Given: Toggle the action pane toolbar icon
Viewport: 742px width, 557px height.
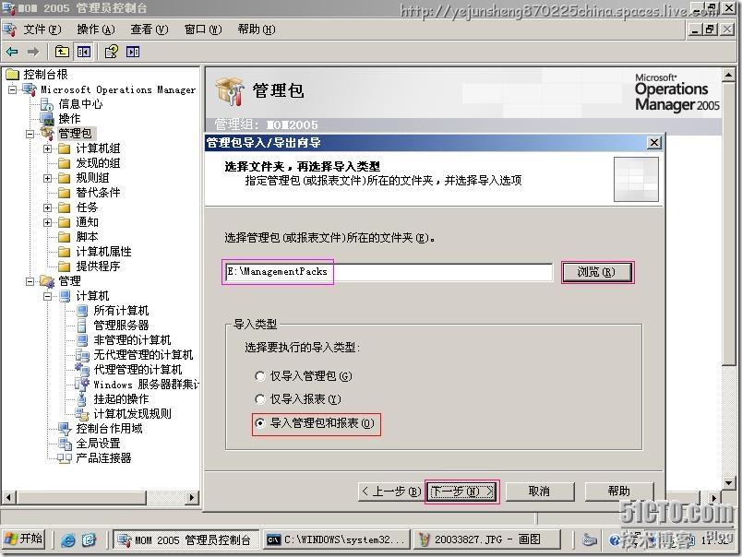Looking at the screenshot, I should click(x=133, y=52).
